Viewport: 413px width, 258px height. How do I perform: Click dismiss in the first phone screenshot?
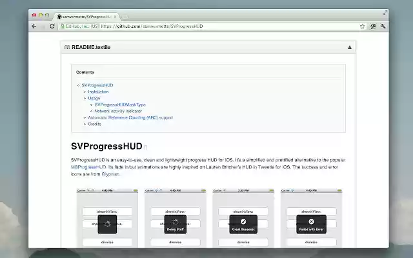(x=107, y=242)
